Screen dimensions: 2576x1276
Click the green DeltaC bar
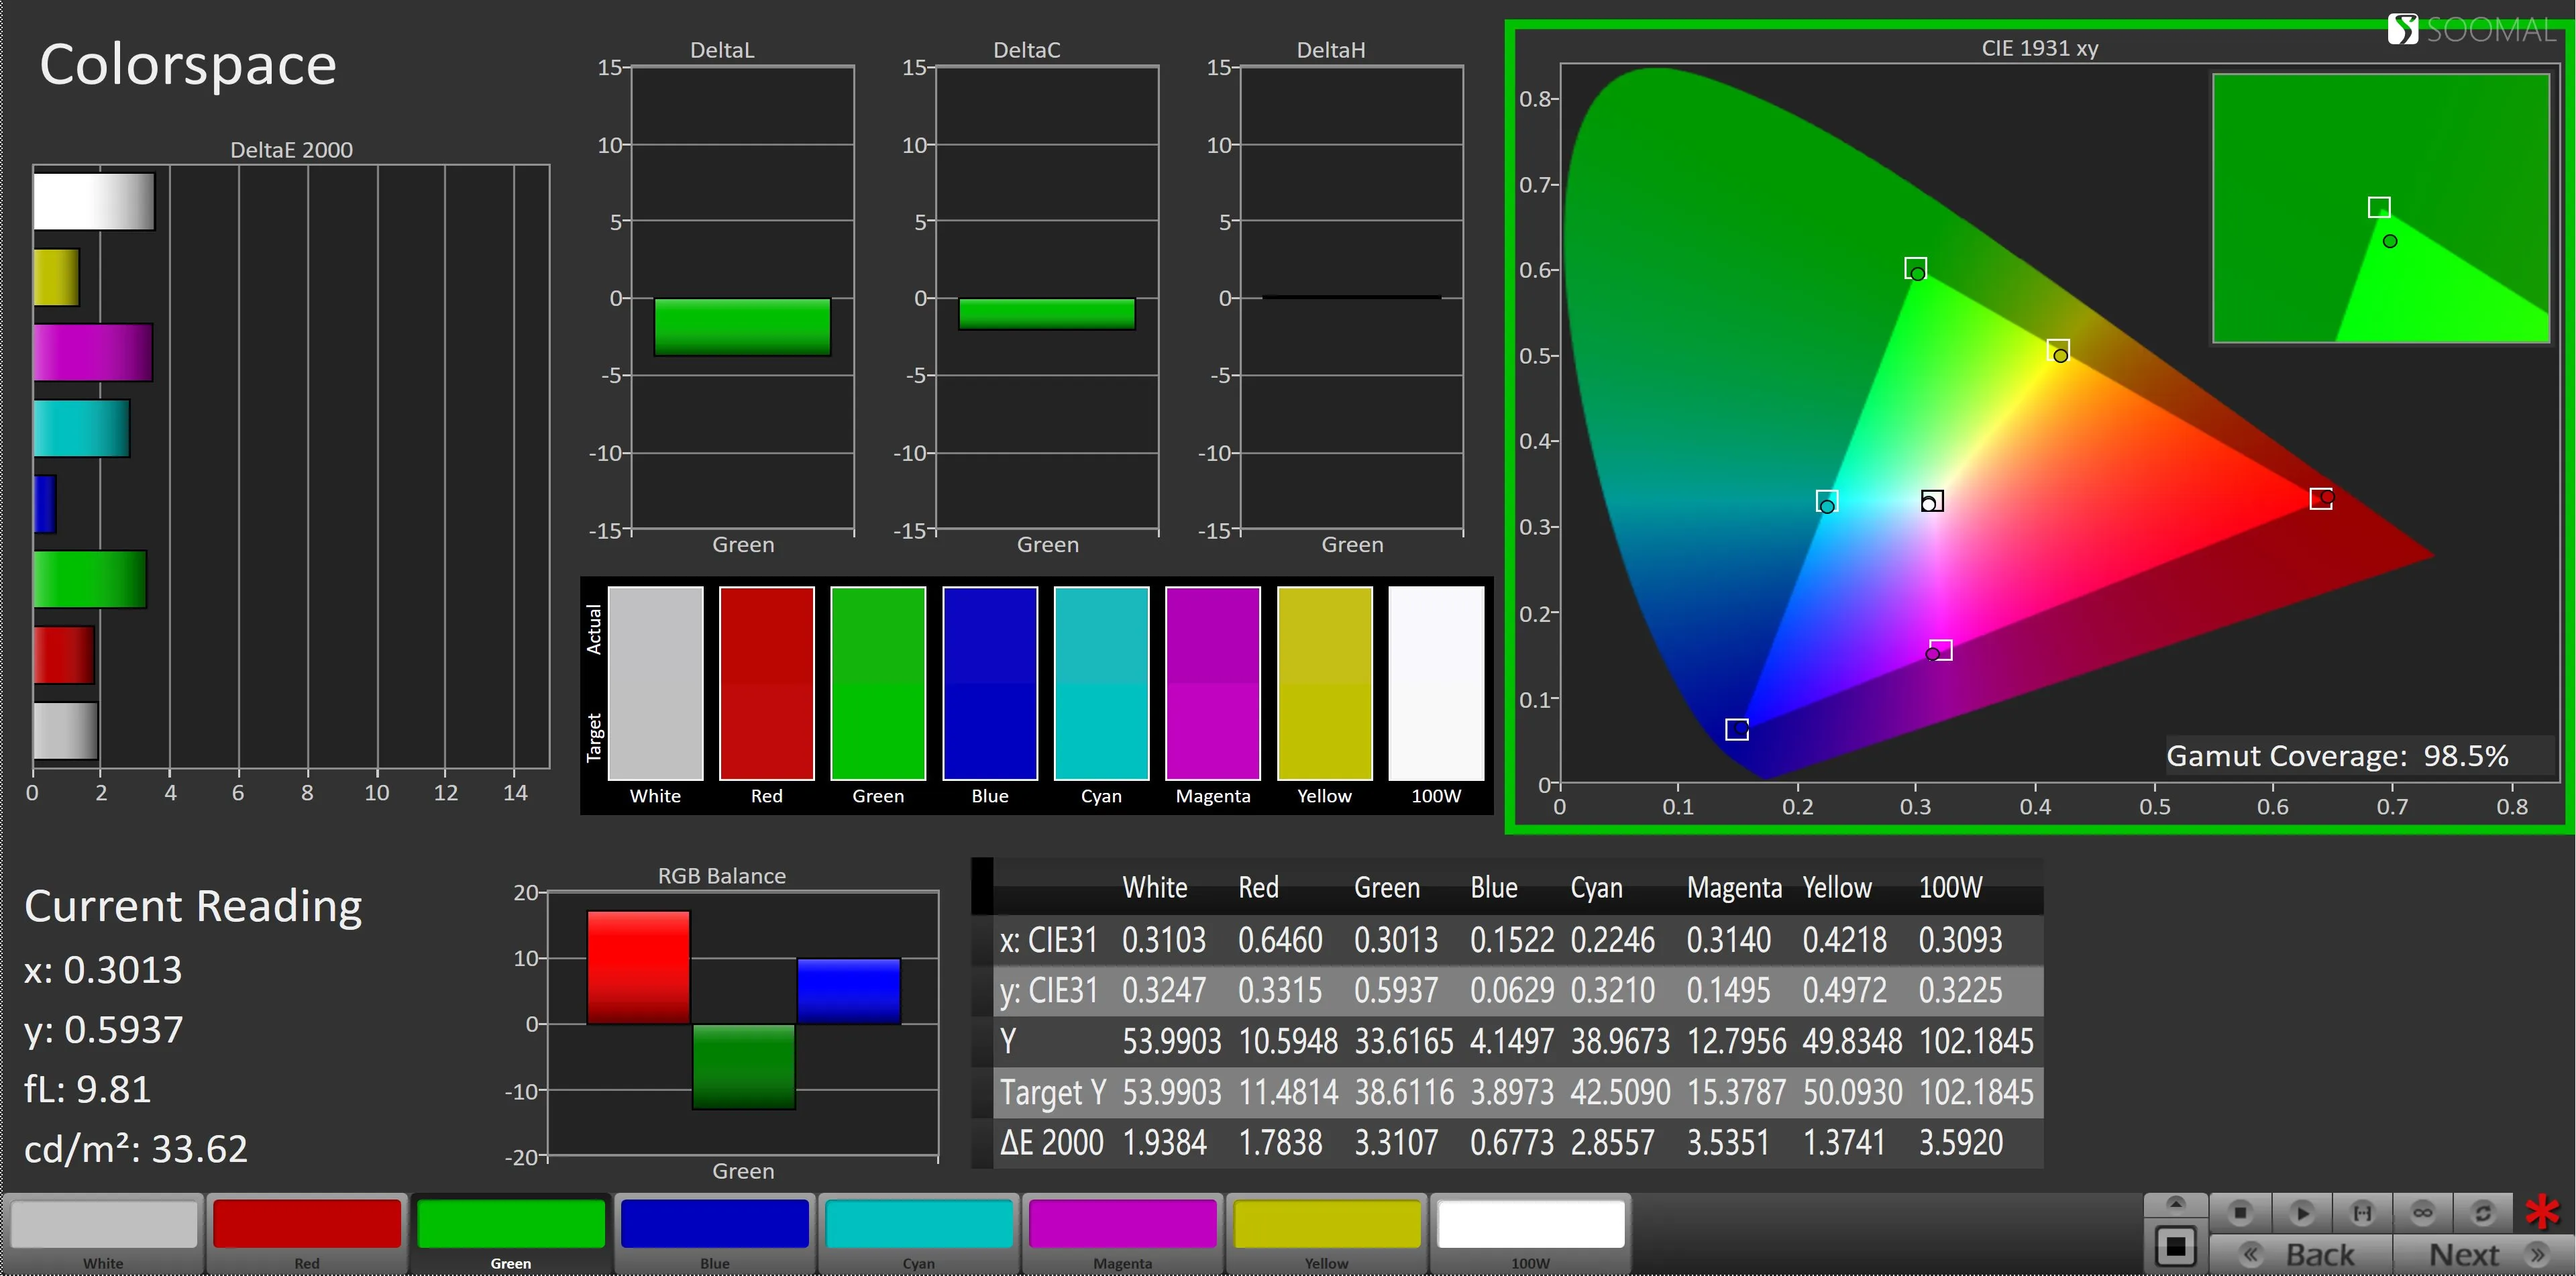[1047, 314]
